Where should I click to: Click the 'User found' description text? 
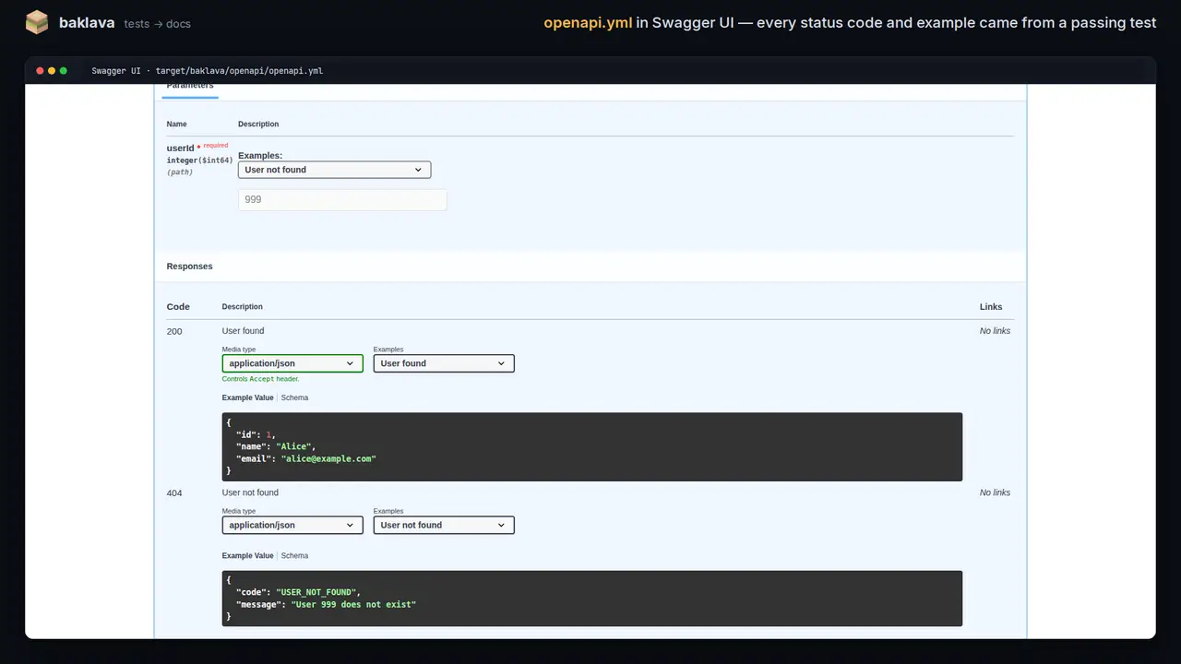pyautogui.click(x=243, y=331)
